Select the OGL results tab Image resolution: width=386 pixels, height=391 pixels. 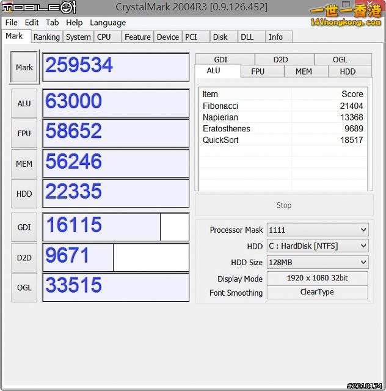340,59
